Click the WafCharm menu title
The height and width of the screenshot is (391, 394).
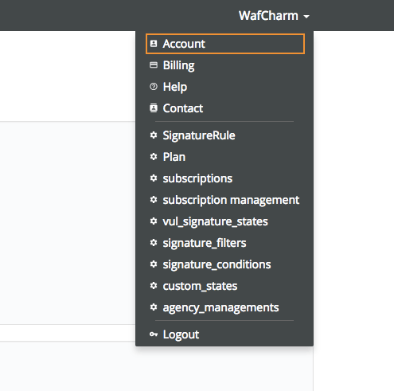point(268,15)
